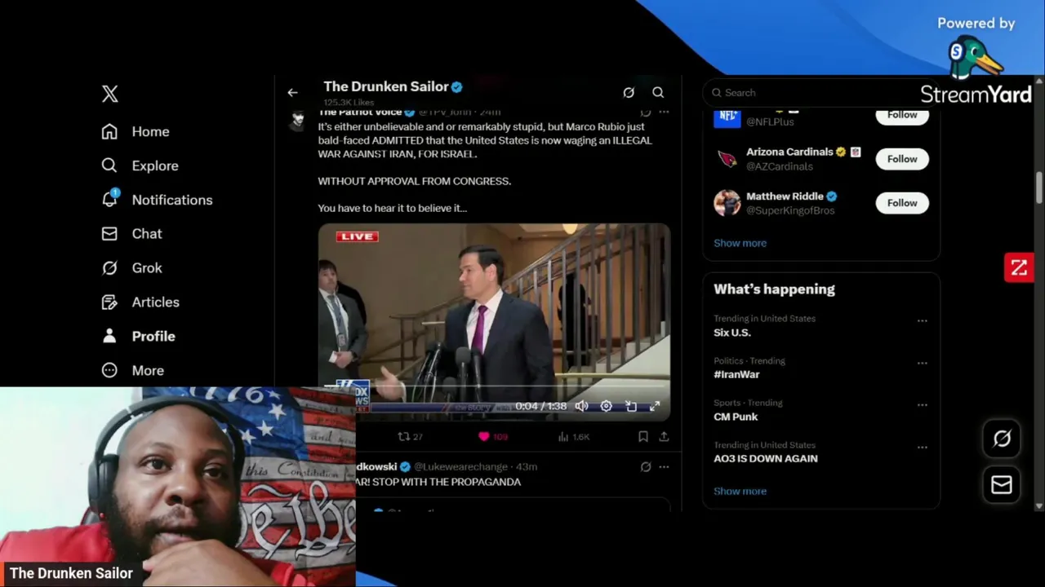The height and width of the screenshot is (587, 1045).
Task: Open more options on Patriot Voice post
Action: pos(664,112)
